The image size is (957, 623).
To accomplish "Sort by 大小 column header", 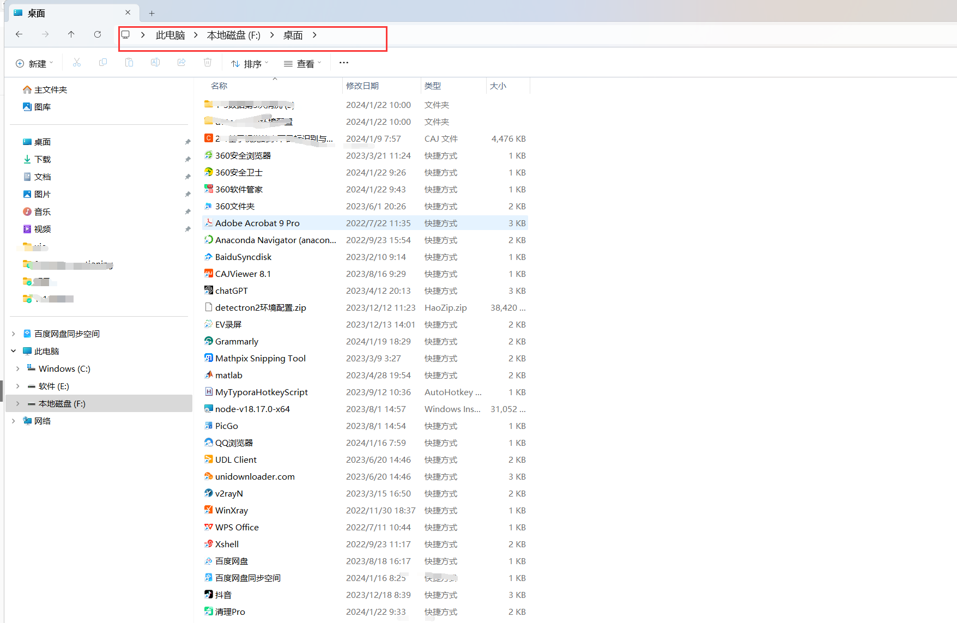I will (x=498, y=86).
